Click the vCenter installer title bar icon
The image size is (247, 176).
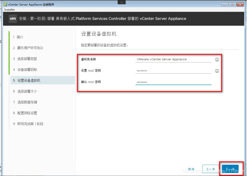pyautogui.click(x=5, y=5)
